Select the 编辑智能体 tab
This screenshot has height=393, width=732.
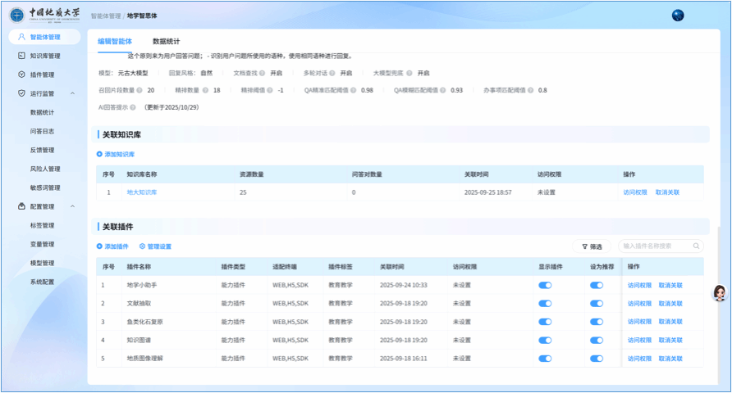tap(115, 41)
